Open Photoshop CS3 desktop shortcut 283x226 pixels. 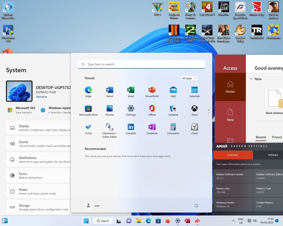[x=8, y=34]
